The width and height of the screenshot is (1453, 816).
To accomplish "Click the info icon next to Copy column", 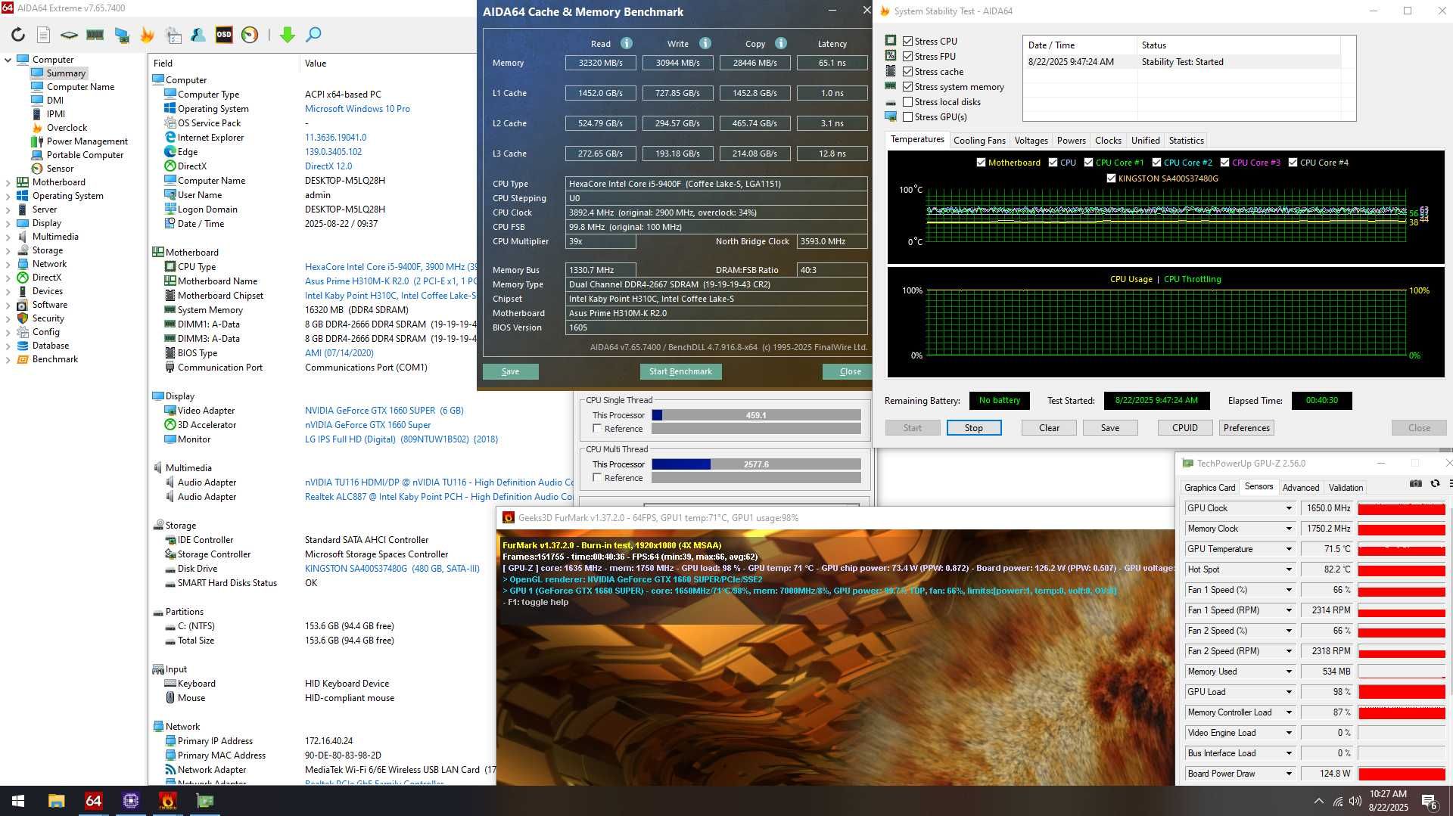I will click(781, 43).
